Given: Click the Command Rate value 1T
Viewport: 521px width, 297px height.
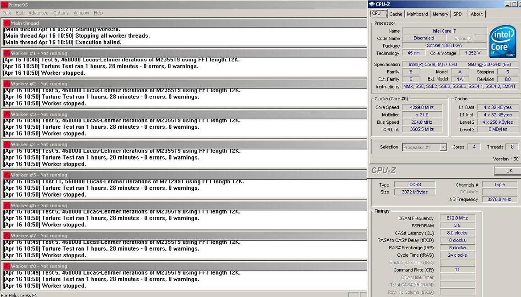Looking at the screenshot, I should [457, 269].
